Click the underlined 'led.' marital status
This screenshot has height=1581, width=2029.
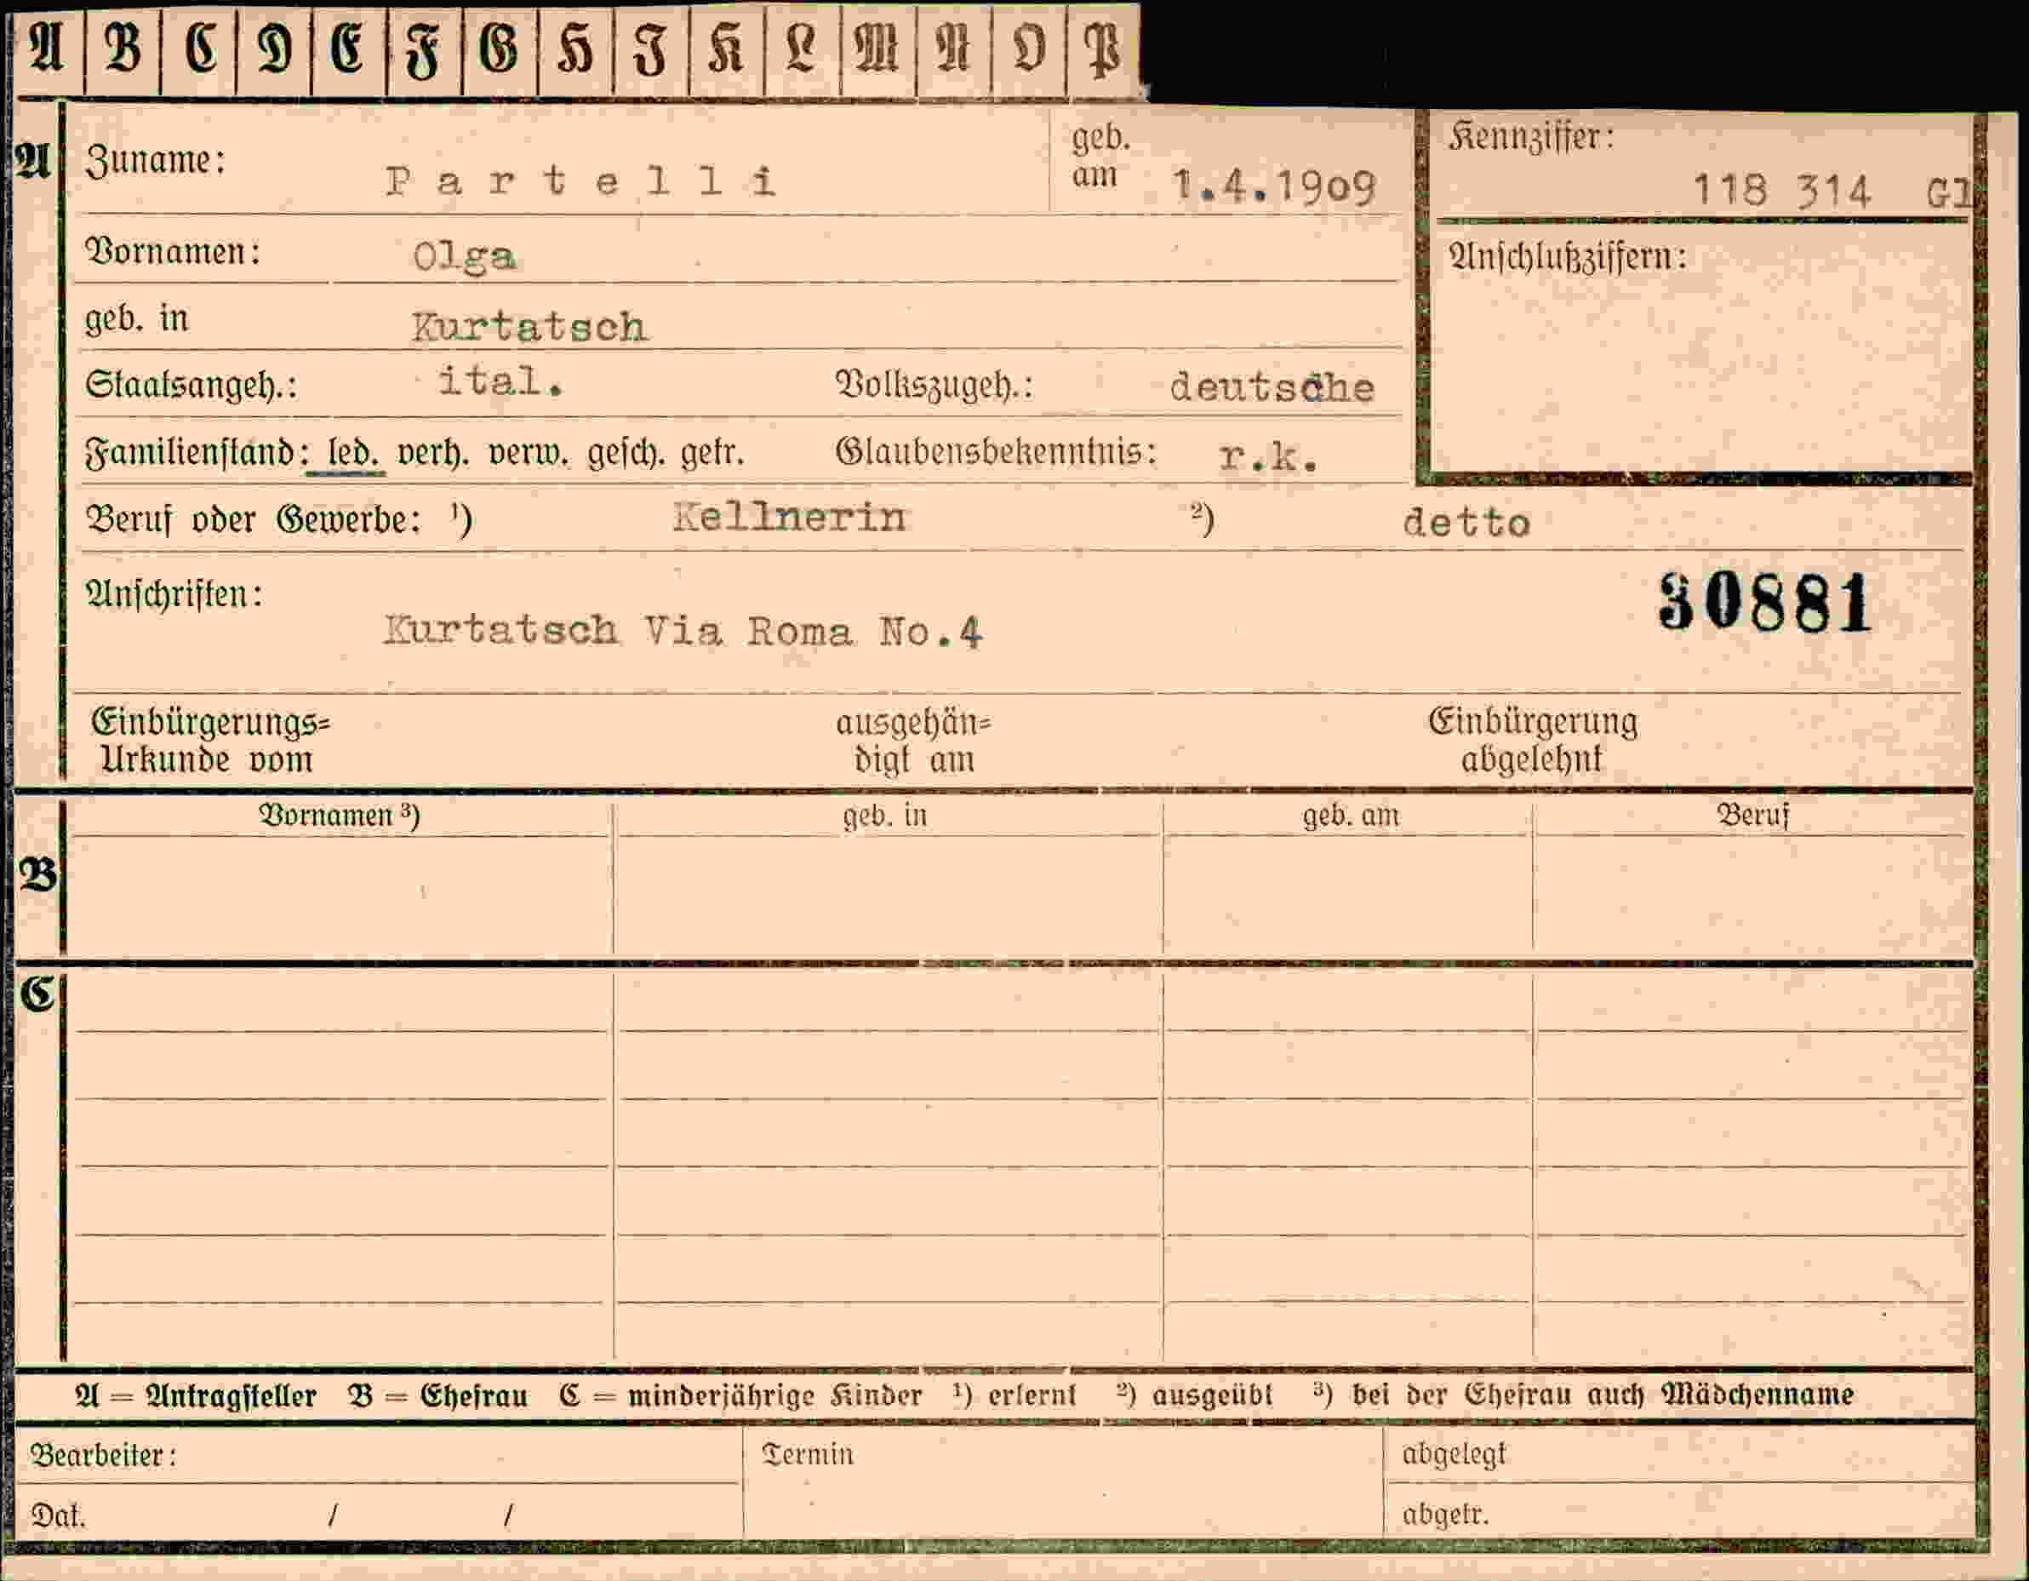(354, 453)
